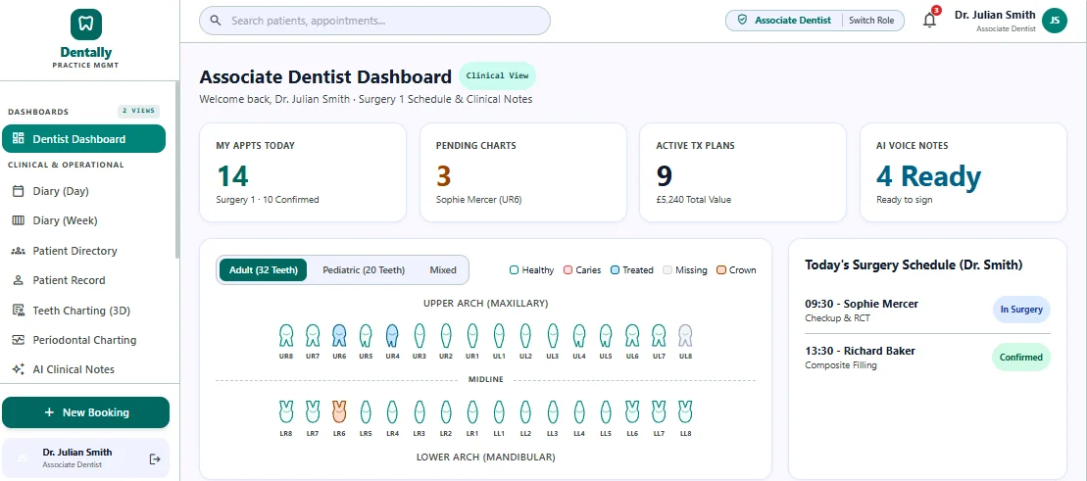Select tooth LR8 on the lower arch
The height and width of the screenshot is (481, 1087).
click(285, 411)
